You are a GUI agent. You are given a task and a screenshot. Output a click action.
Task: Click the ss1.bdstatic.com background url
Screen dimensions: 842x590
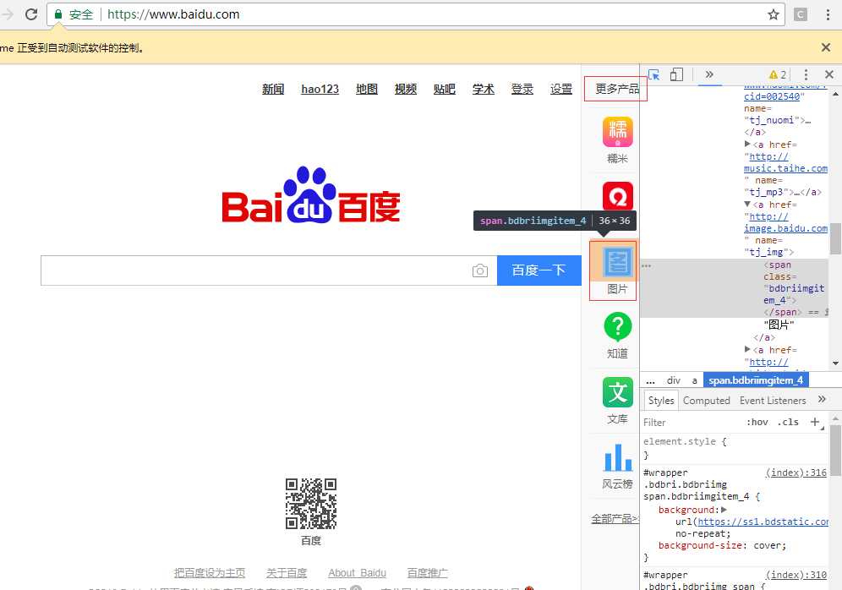point(763,522)
